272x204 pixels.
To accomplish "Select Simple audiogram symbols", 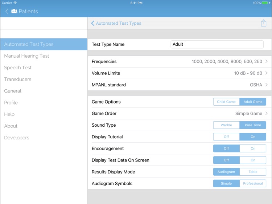I will (x=226, y=183).
